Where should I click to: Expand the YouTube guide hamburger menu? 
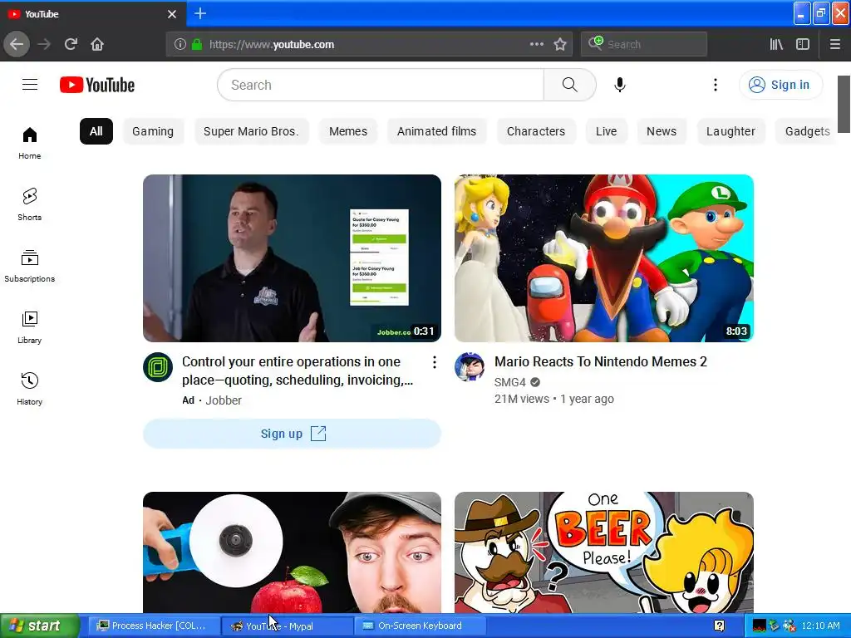click(30, 85)
